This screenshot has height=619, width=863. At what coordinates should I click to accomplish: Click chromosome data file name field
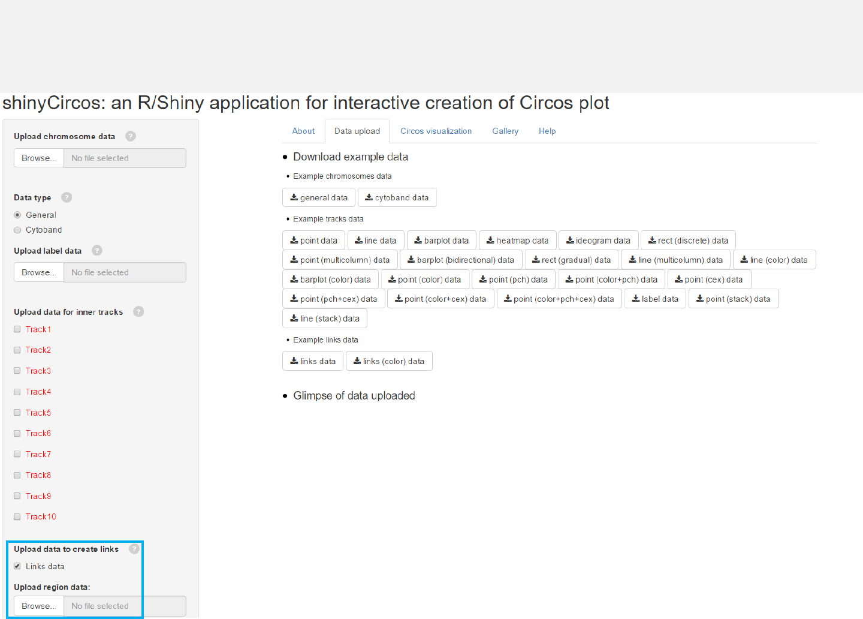pyautogui.click(x=125, y=158)
